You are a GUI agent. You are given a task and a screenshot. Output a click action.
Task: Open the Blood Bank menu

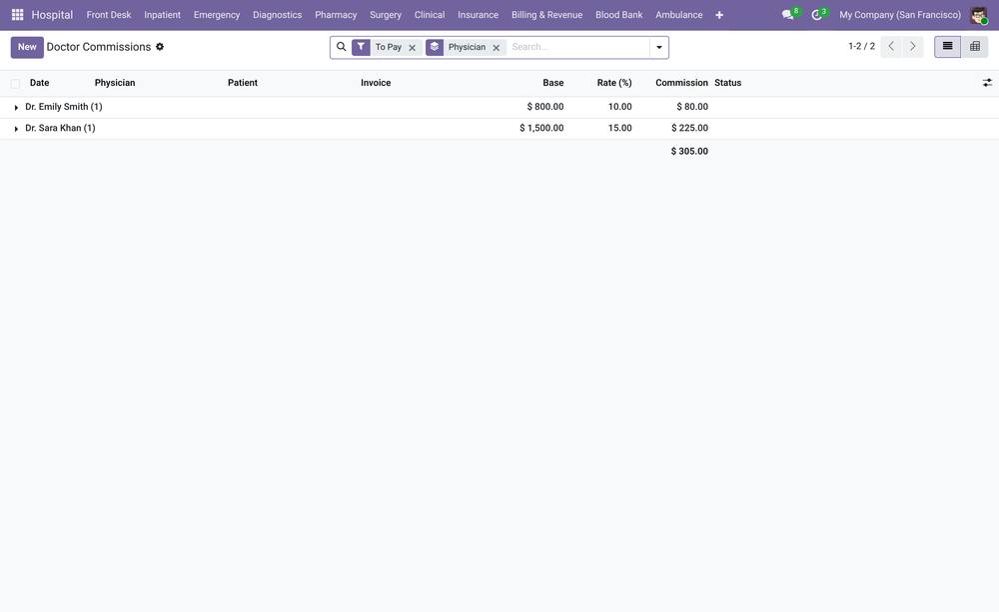pos(618,15)
